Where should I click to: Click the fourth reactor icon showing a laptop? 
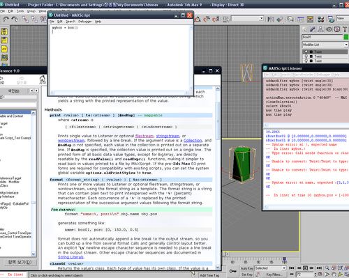coord(4,57)
